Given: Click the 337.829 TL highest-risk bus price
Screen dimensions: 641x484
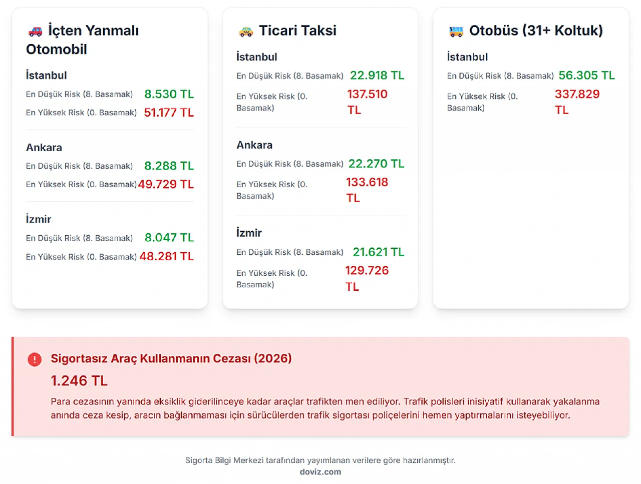Looking at the screenshot, I should pos(577,102).
